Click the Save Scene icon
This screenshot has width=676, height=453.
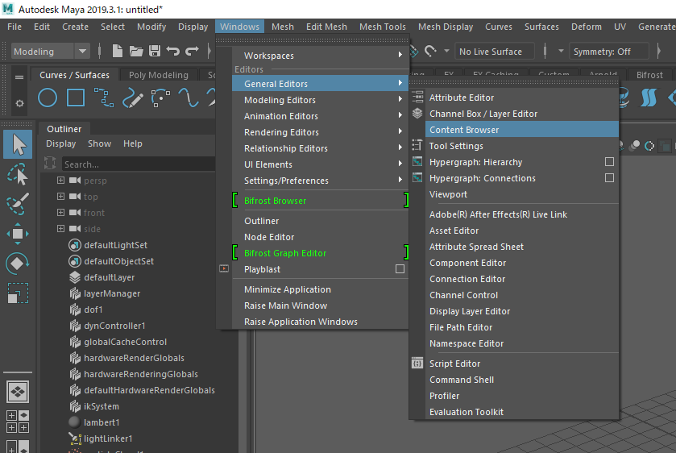[x=155, y=52]
